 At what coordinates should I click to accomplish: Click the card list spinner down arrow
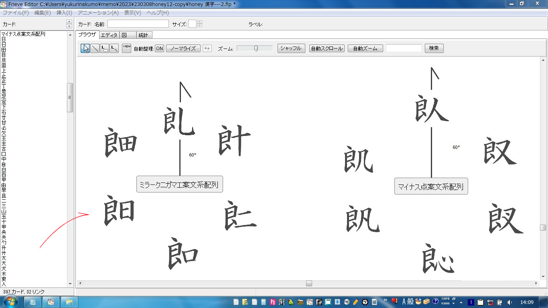point(69,26)
